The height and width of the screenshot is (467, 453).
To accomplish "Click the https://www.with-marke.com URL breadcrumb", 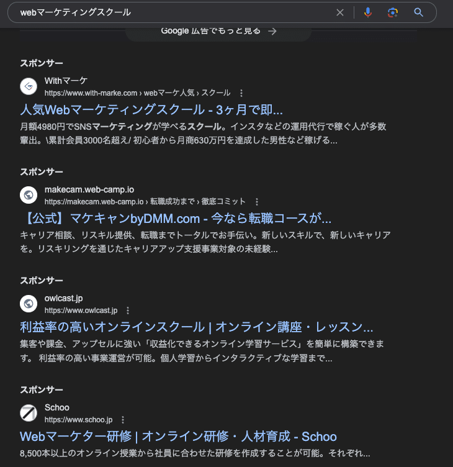I will (138, 93).
